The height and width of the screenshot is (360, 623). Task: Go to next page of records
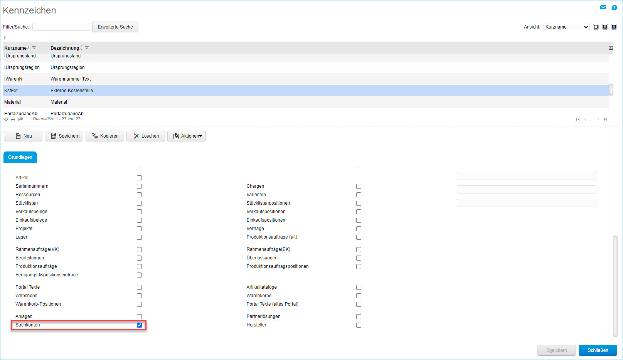[x=599, y=119]
